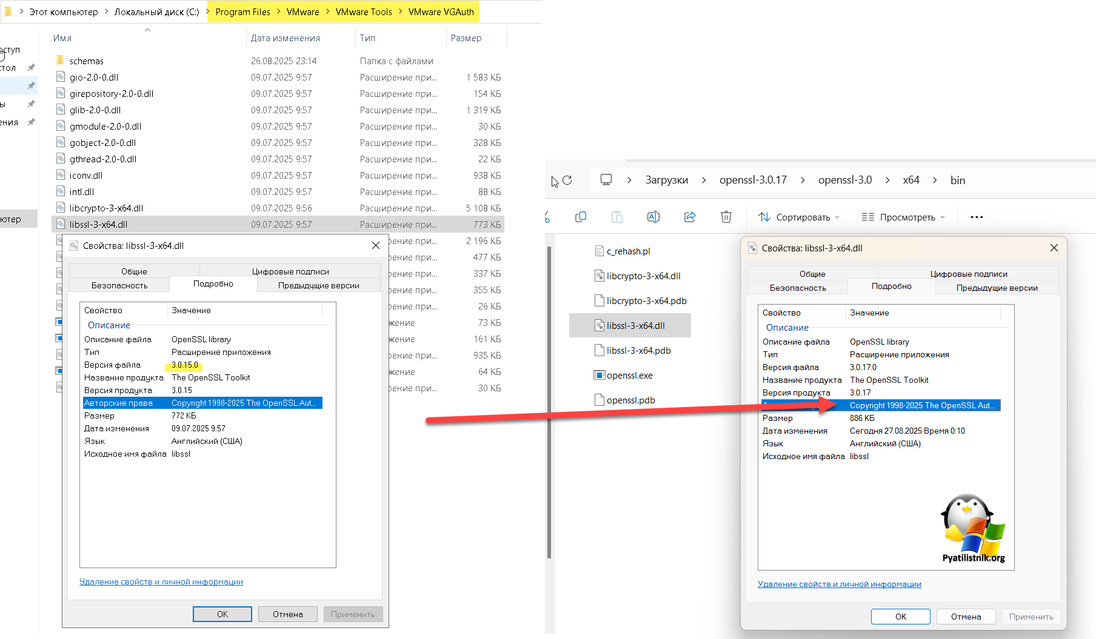1096x639 pixels.
Task: Click the This PC monitor icon in the right address bar
Action: 606,180
